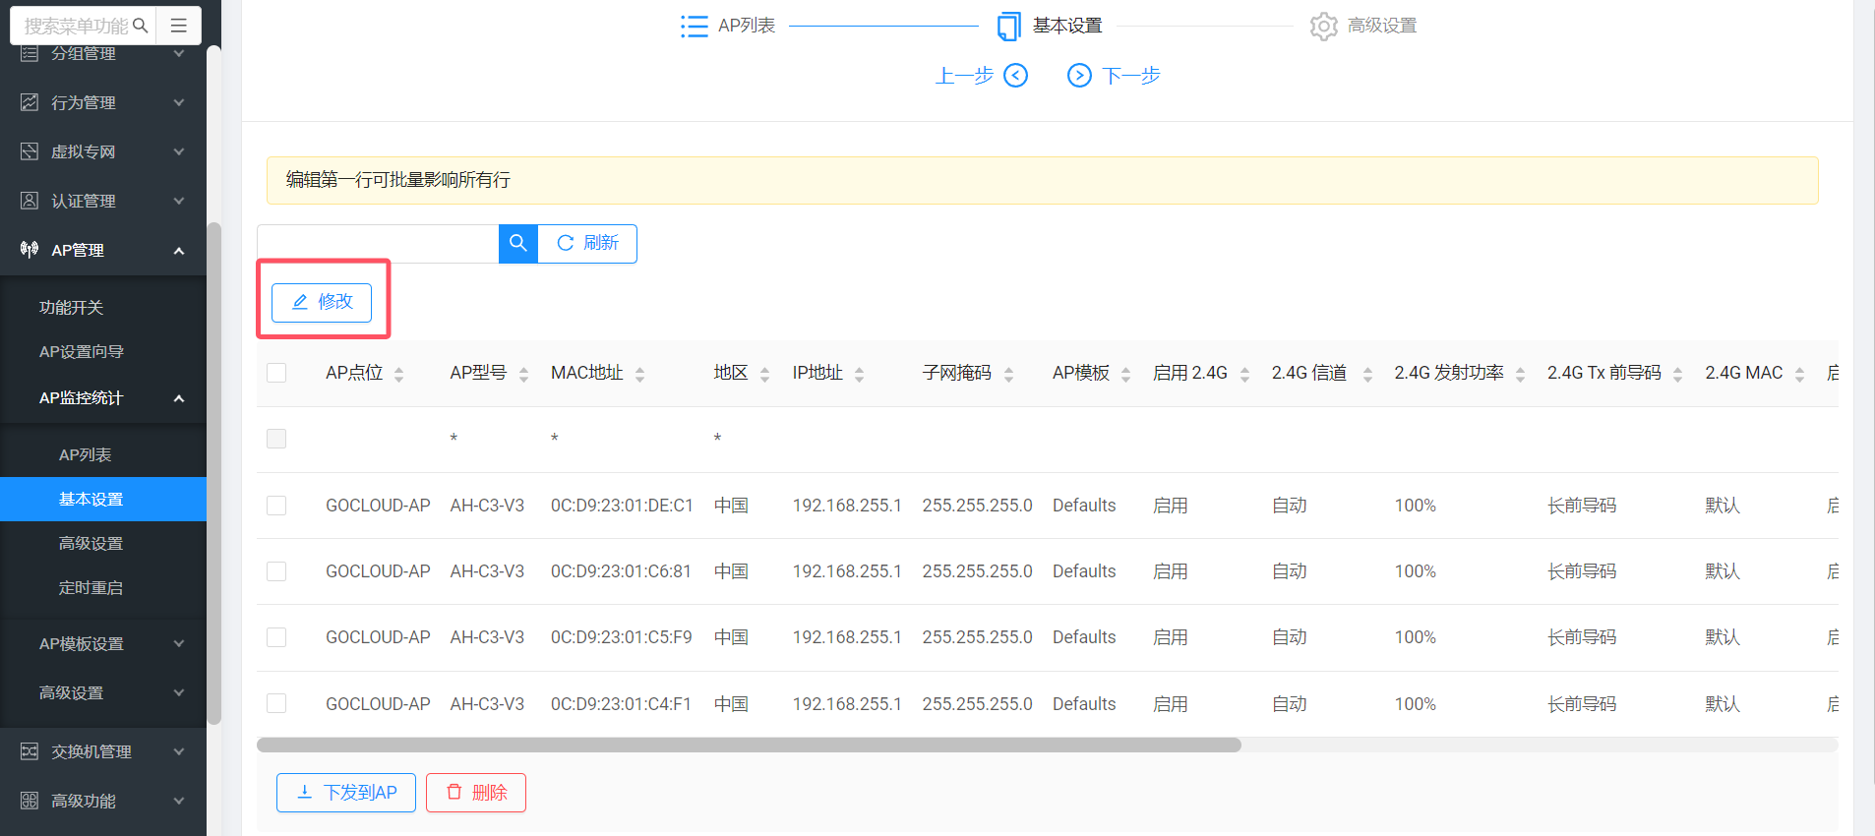
Task: Click the 上一步 left arrow circle icon
Action: [1016, 76]
